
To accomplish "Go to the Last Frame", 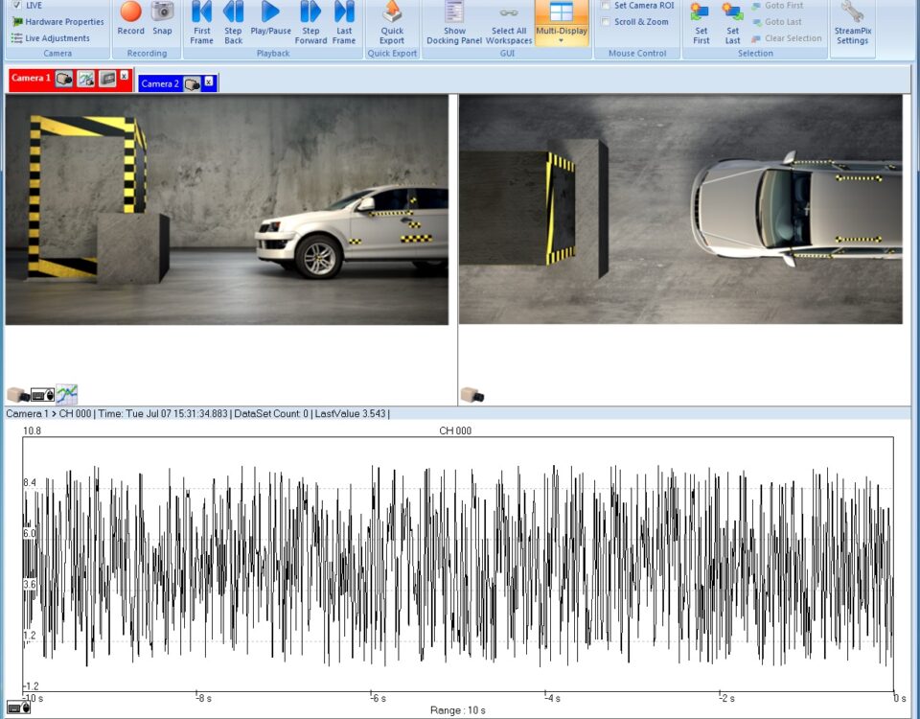I will pyautogui.click(x=344, y=13).
